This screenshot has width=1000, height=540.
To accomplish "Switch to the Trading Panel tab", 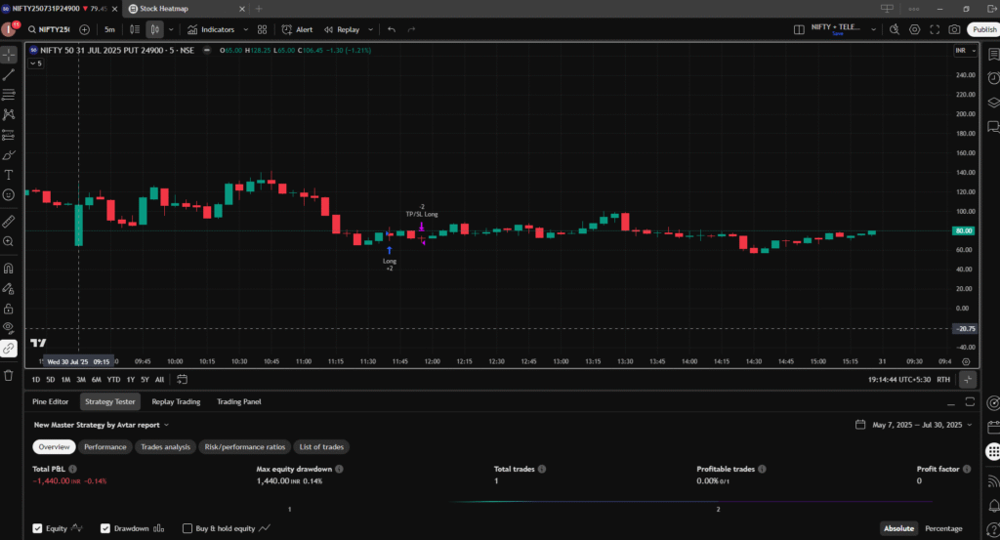I will point(238,401).
